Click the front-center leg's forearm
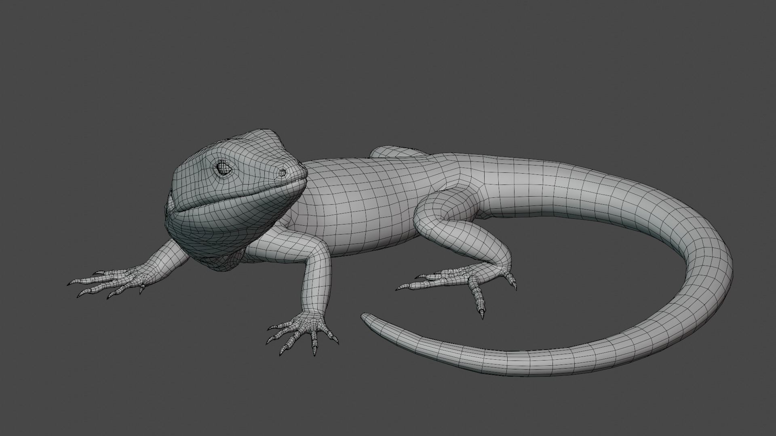776x436 pixels. 315,283
